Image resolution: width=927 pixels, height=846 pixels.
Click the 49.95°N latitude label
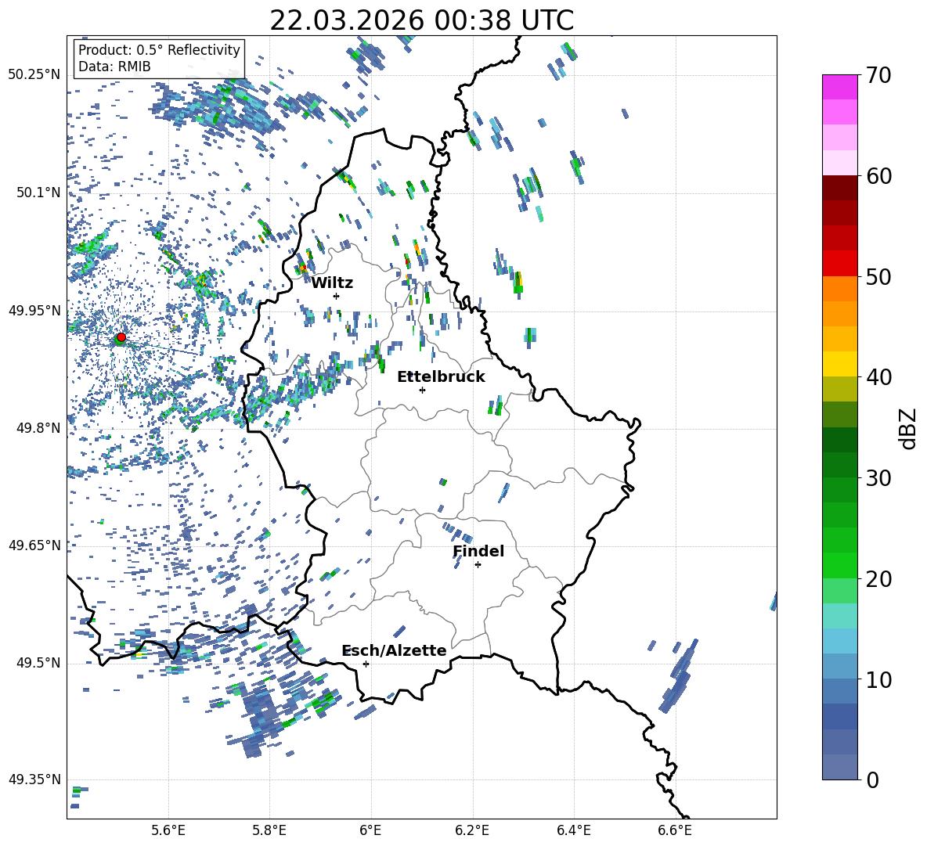tap(34, 310)
